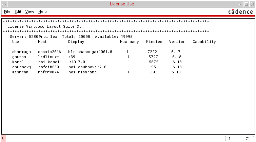256x142 pixels.
Task: Click the Minutes column header
Action: [154, 42]
